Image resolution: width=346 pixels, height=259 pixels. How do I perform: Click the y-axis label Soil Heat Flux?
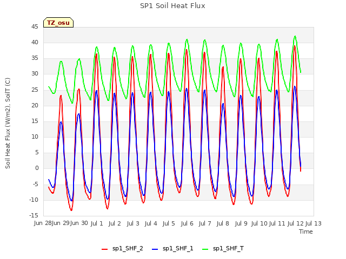pos(8,123)
